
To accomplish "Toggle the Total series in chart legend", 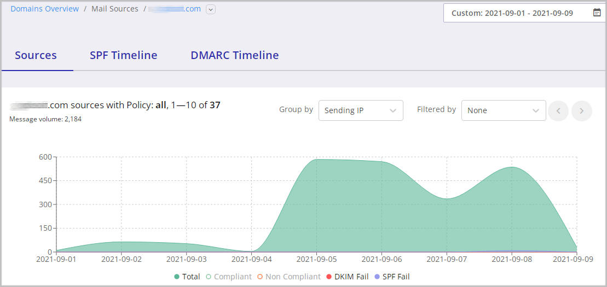I will click(187, 277).
